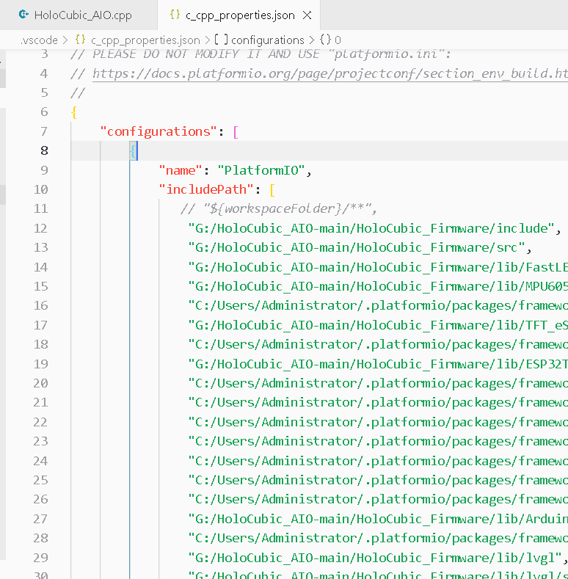Click commented workspaceFolder line 11
568x579 pixels.
(x=279, y=209)
